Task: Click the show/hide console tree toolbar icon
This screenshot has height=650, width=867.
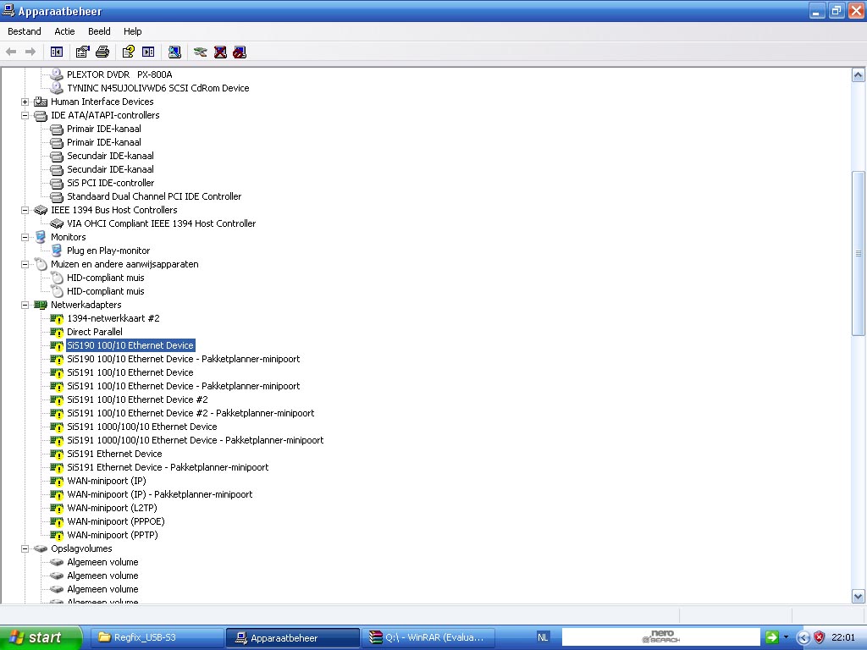Action: [57, 52]
